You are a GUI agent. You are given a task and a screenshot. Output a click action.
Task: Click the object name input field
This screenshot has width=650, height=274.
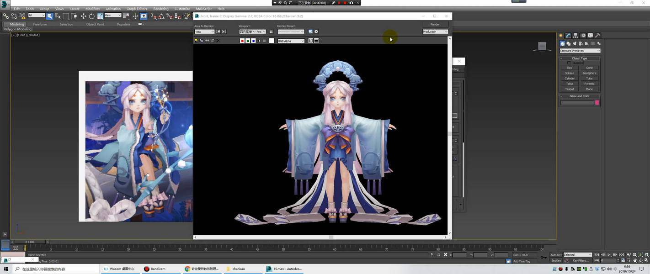[577, 103]
